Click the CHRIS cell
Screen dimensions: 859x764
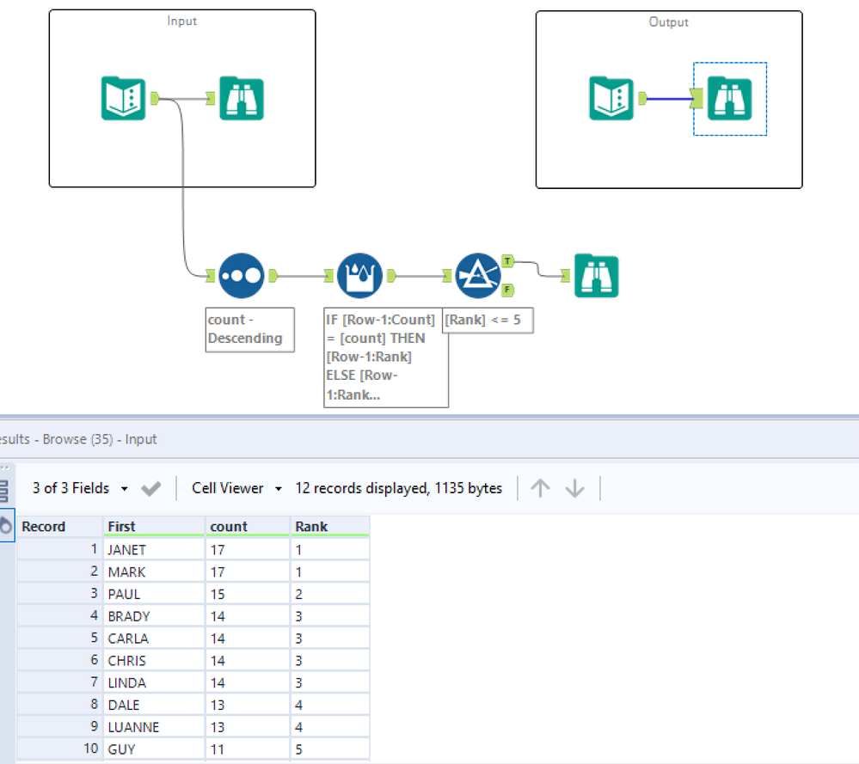point(153,661)
